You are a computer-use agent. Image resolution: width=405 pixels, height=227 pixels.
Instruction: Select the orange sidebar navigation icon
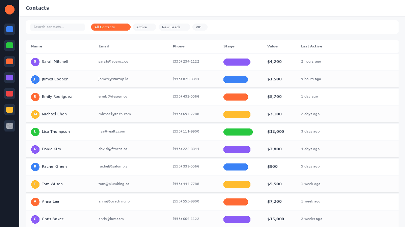pos(9,61)
